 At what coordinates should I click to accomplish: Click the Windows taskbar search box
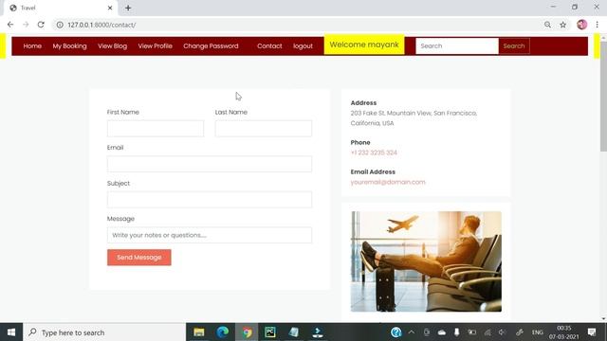[104, 332]
